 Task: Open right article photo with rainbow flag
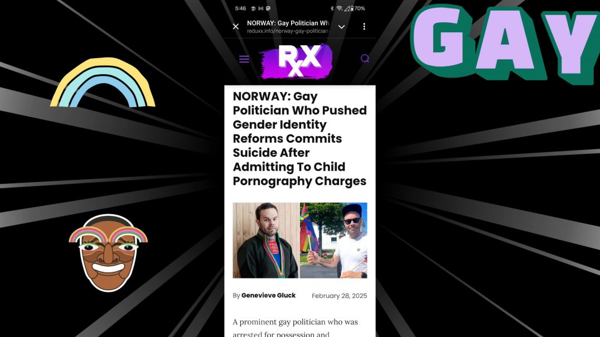(333, 240)
